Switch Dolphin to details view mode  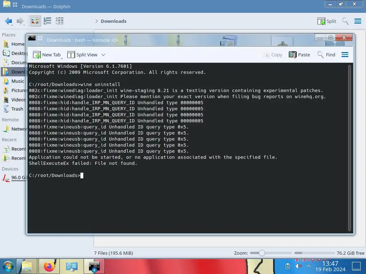(60, 21)
